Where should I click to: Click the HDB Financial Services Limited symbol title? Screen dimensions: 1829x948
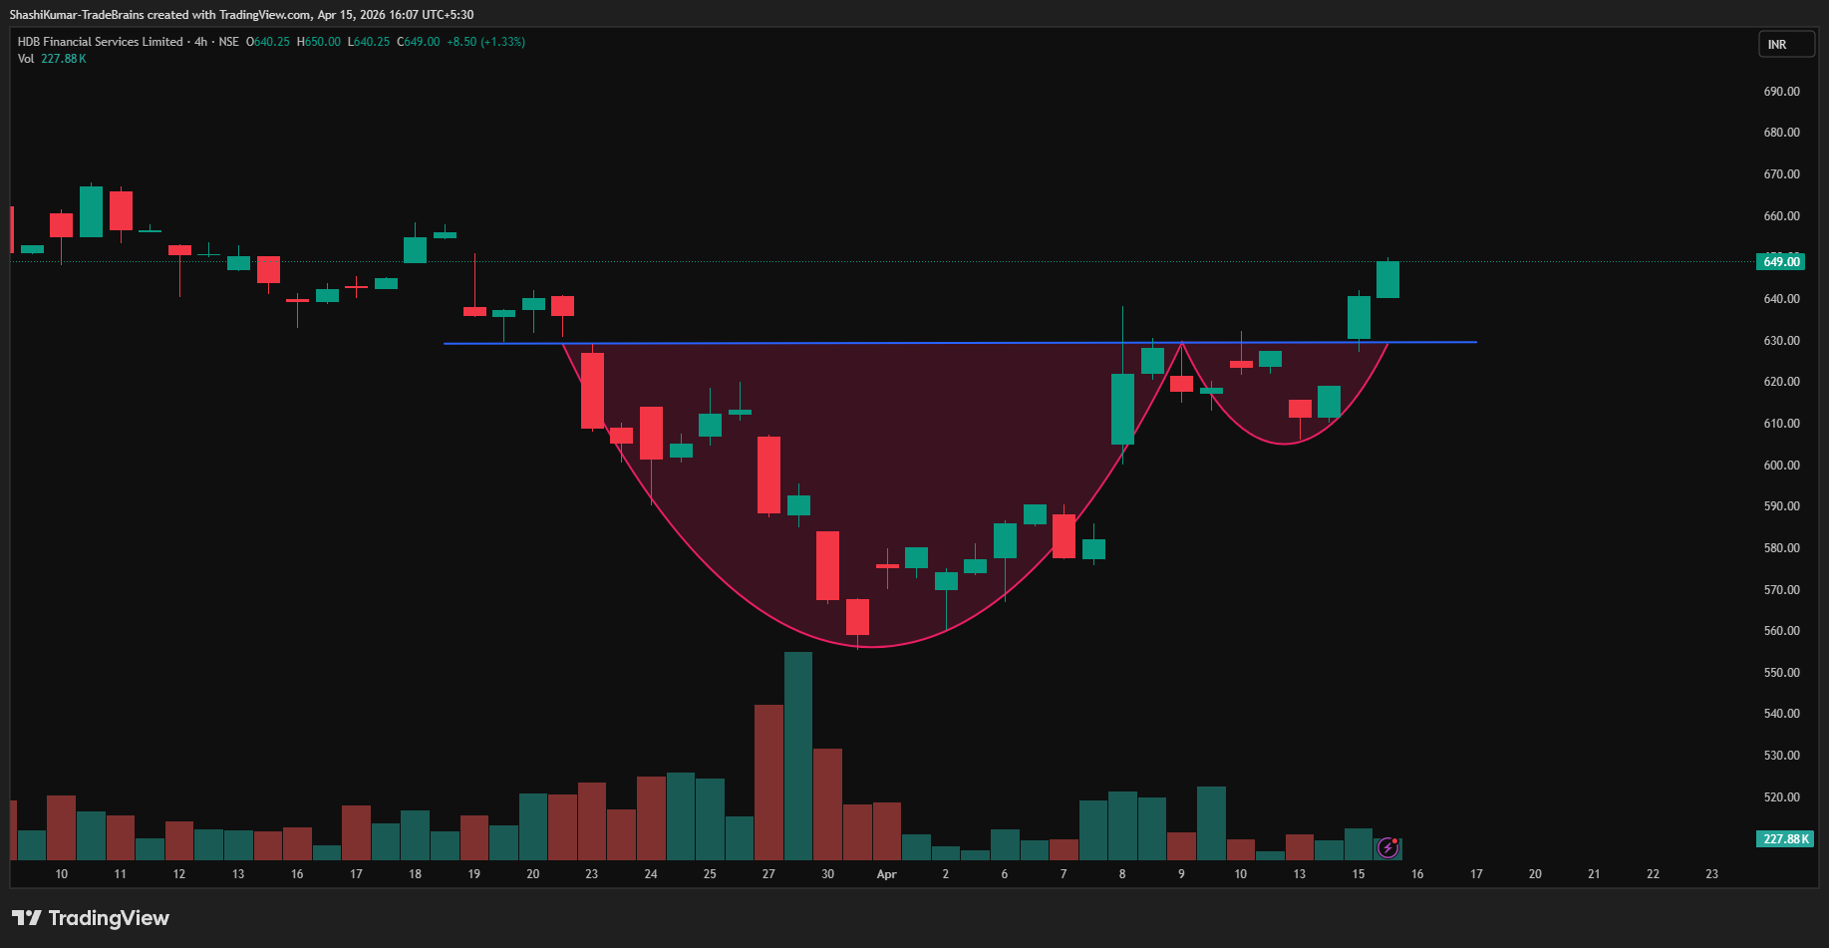coord(100,42)
